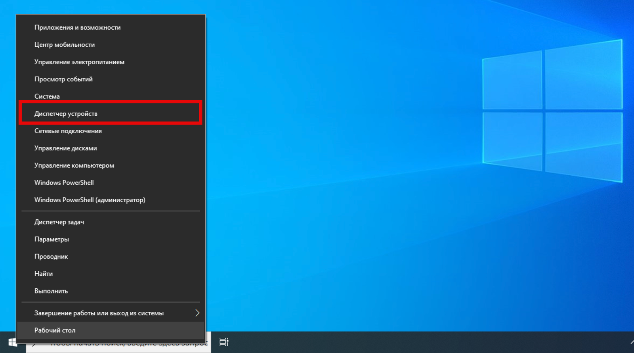Select Найти search entry
This screenshot has height=353, width=634.
[x=111, y=274]
